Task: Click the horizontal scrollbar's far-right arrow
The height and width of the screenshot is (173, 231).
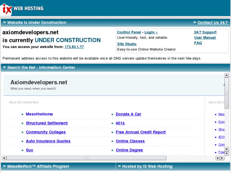Action: point(222,158)
